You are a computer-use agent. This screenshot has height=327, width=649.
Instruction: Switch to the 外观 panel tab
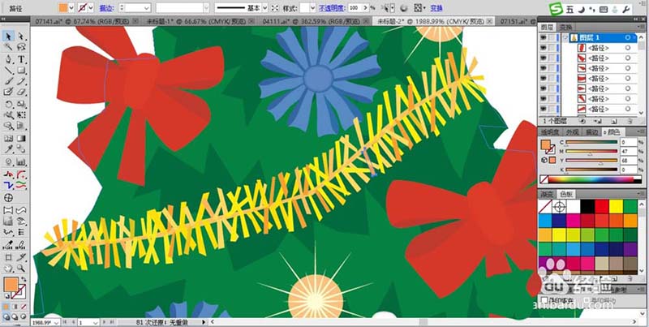[572, 132]
